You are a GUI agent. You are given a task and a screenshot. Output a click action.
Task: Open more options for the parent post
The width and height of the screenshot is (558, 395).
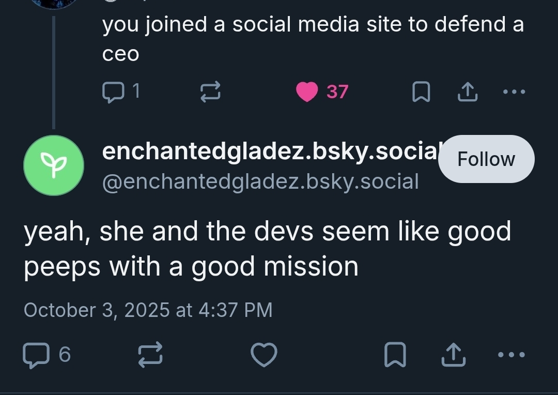click(x=514, y=92)
